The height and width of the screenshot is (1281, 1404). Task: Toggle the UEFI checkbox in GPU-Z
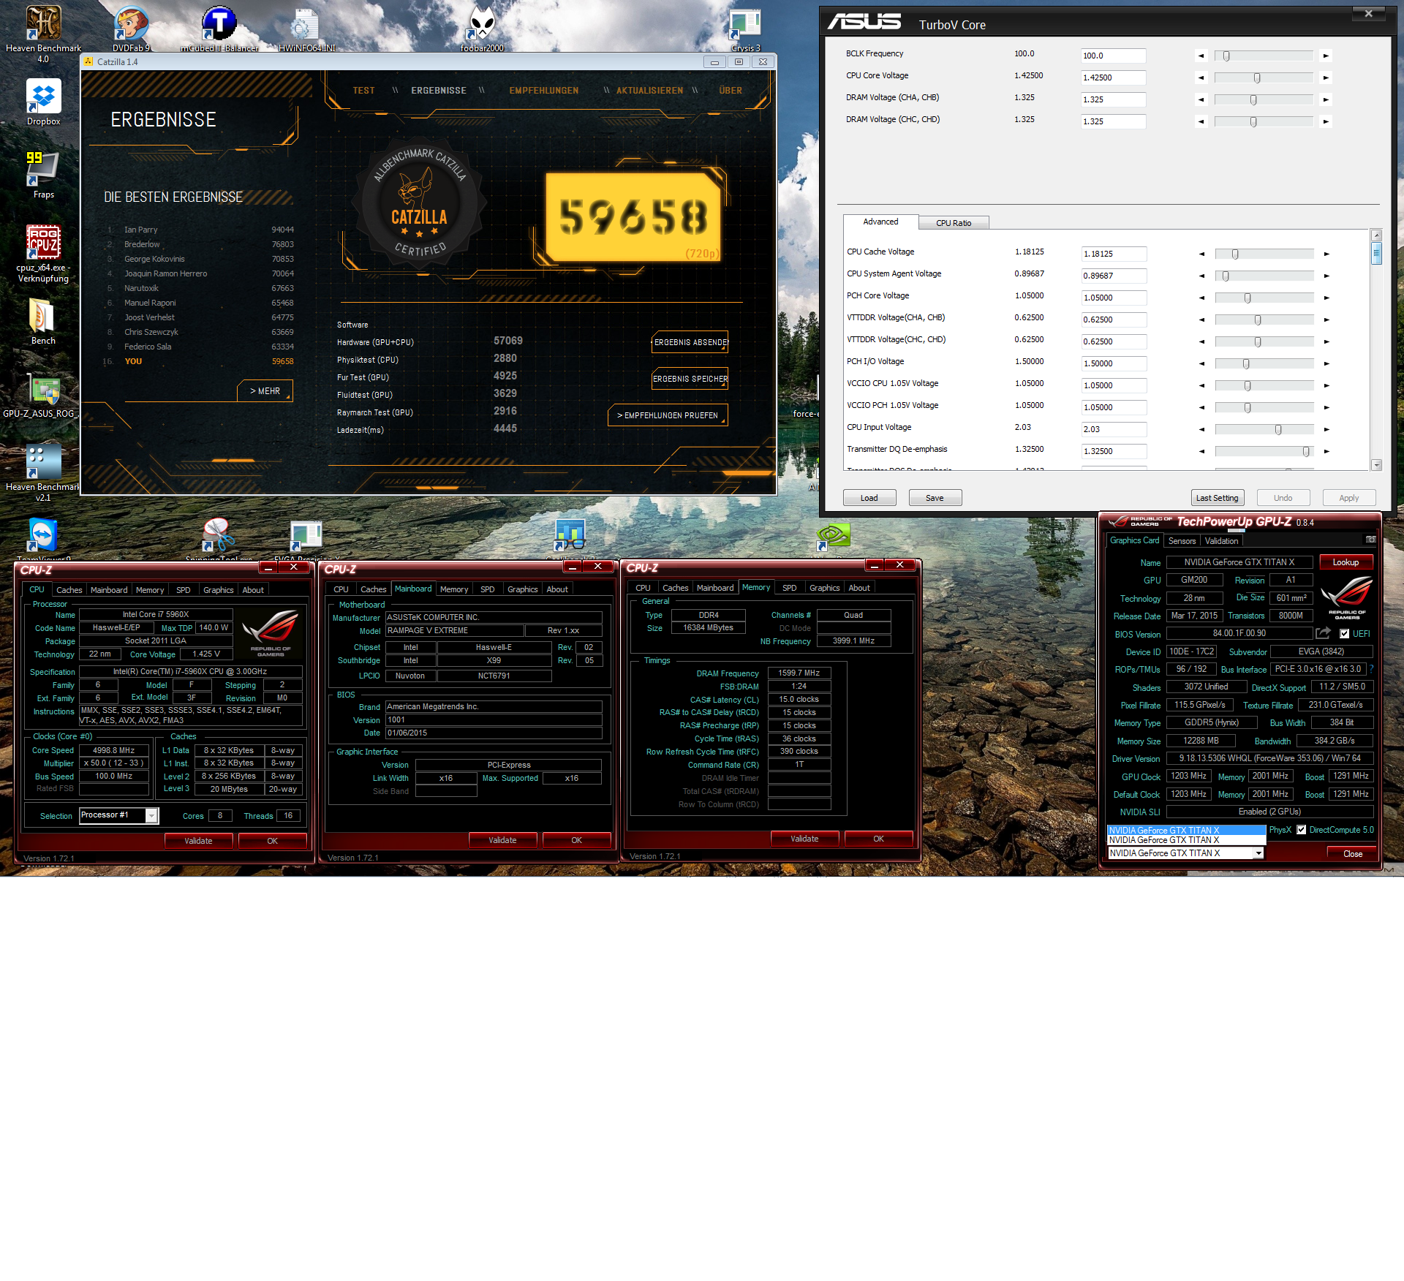coord(1344,634)
